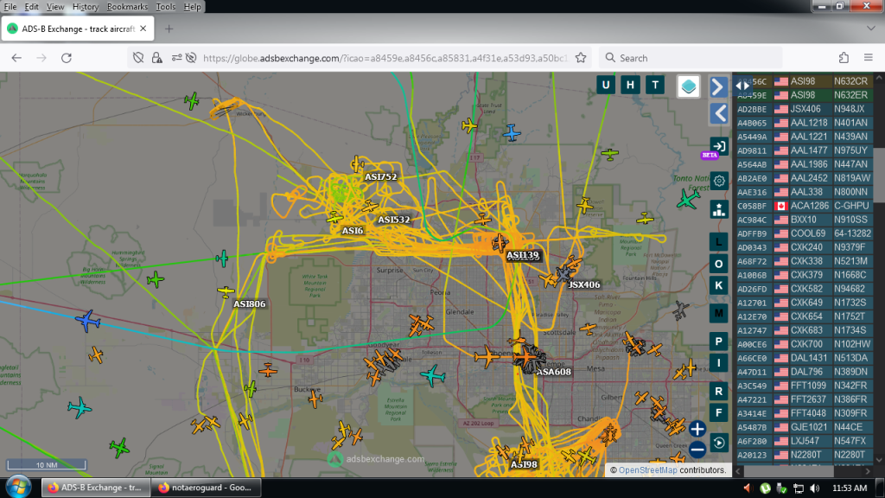The image size is (885, 498).
Task: Select the LXJ547 row in aircraft list
Action: [805, 441]
